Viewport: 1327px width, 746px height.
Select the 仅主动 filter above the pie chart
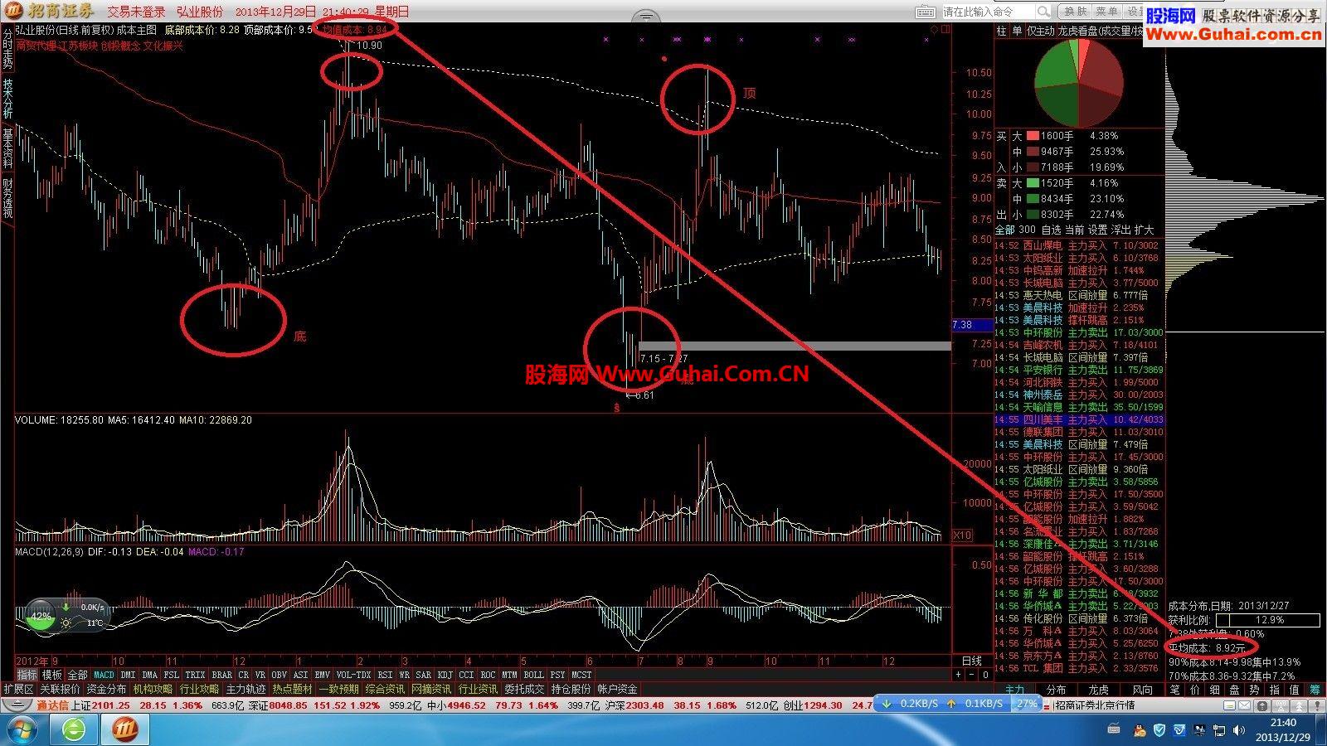(1040, 31)
